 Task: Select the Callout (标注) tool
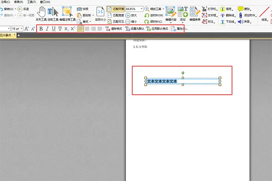pos(208,21)
